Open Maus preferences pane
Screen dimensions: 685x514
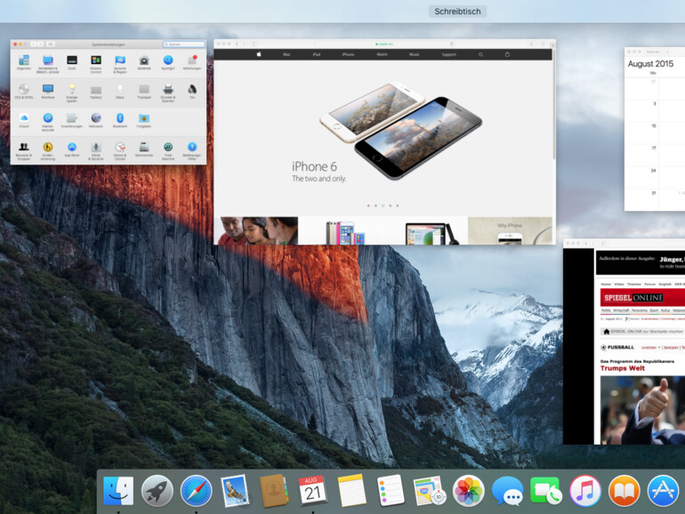point(120,92)
